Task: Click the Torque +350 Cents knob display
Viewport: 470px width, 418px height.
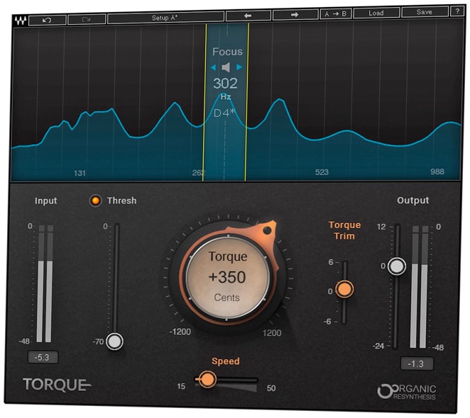Action: (228, 278)
